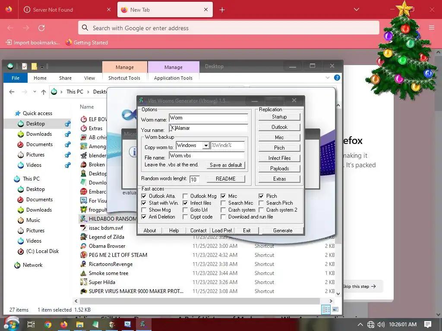Switch Explorer to details view icon
Image resolution: width=442 pixels, height=331 pixels.
click(x=326, y=309)
